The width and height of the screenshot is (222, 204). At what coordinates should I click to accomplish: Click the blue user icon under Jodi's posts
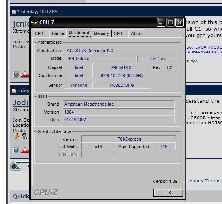(x=24, y=137)
